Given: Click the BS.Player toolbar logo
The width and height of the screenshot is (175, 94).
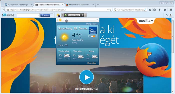Looking at the screenshot, I should pos(8,15).
